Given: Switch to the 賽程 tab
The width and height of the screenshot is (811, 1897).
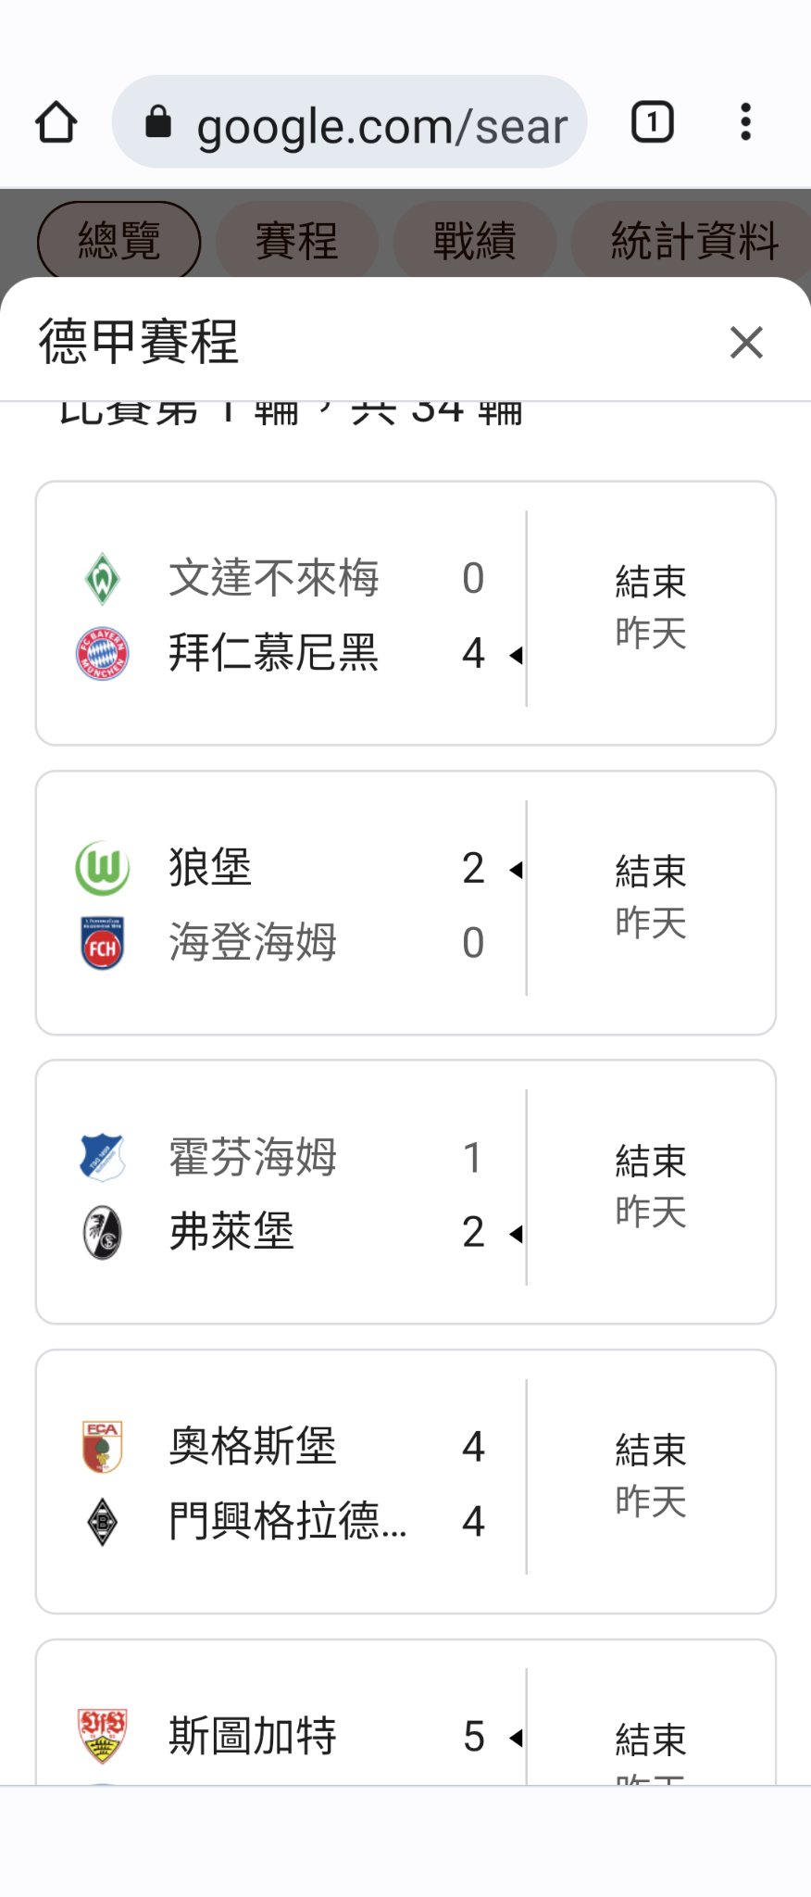Looking at the screenshot, I should pyautogui.click(x=296, y=241).
